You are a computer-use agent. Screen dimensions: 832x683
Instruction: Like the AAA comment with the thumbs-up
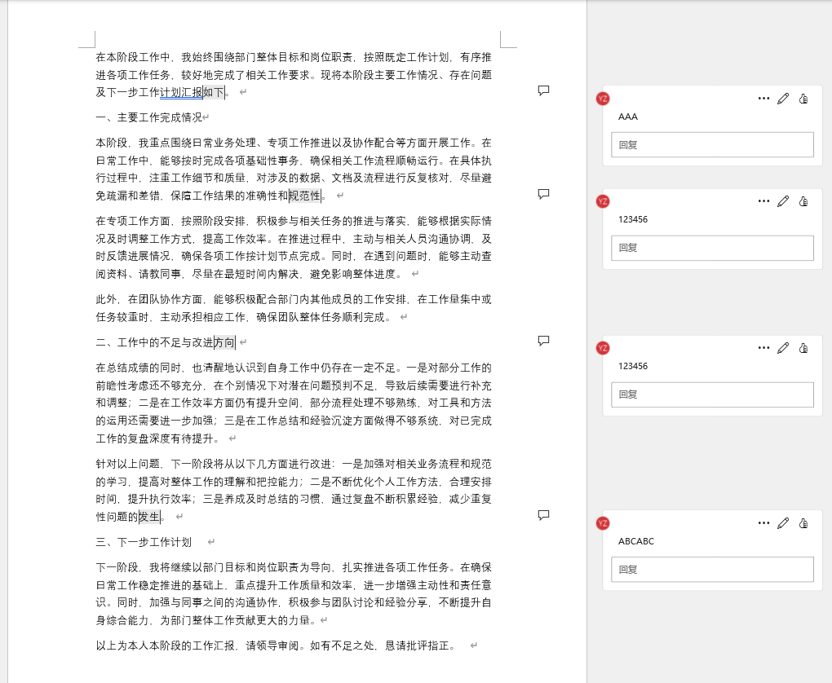coord(803,98)
